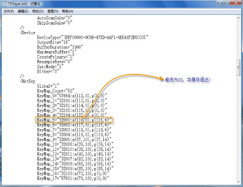The image size is (243, 187).
Task: Click the line CreatePrimary="0"
Action: click(x=56, y=57)
